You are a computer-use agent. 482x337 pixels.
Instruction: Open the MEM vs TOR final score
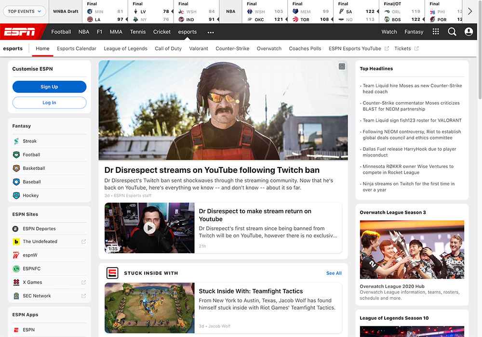tap(311, 12)
